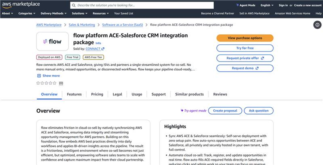Click the Agent Mode sparkle option
The image size is (323, 165).
point(246,5)
